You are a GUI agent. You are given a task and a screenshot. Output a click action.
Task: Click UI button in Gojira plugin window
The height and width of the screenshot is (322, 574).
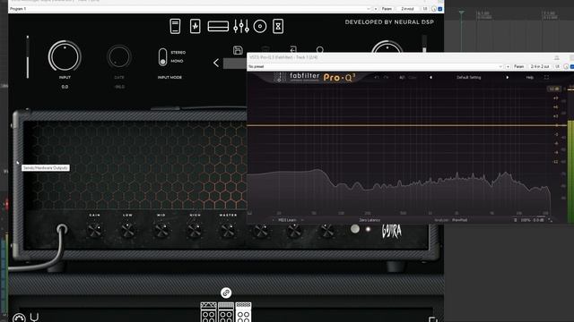click(425, 9)
